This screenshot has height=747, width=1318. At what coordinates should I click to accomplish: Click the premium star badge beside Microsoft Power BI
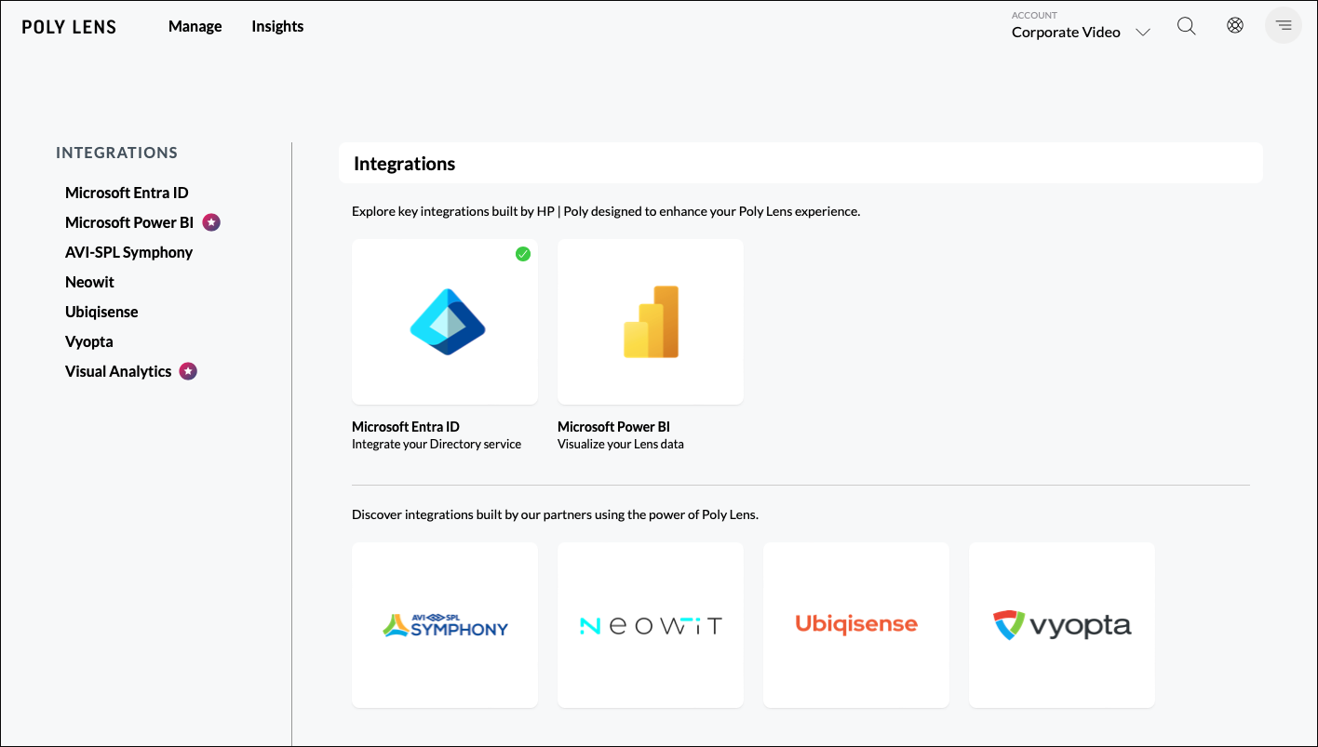[x=211, y=221]
